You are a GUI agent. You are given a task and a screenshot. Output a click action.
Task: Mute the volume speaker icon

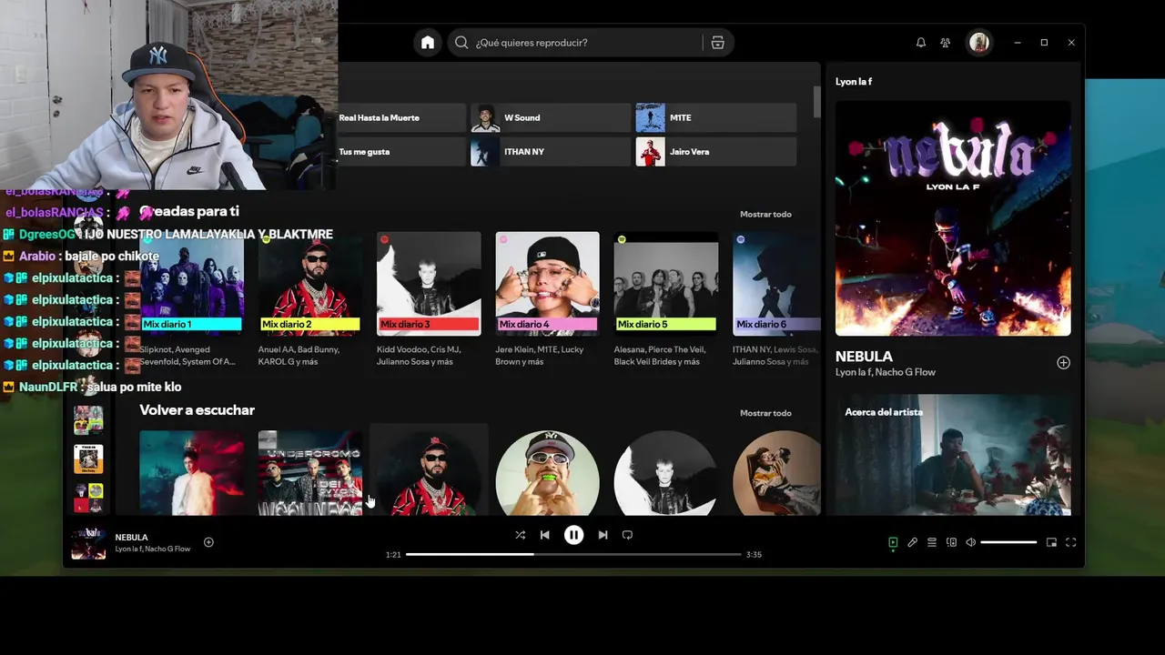click(970, 542)
